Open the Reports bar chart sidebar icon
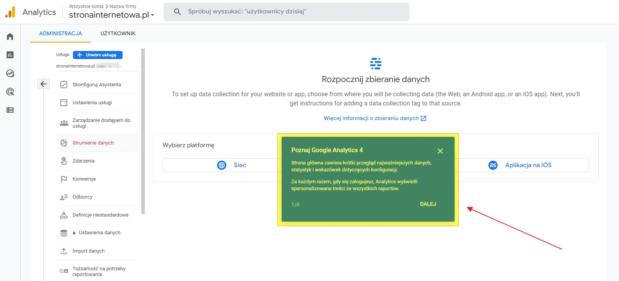The height and width of the screenshot is (281, 619). (10, 55)
